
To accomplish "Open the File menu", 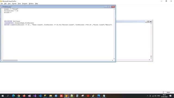I will [x=2, y=4].
